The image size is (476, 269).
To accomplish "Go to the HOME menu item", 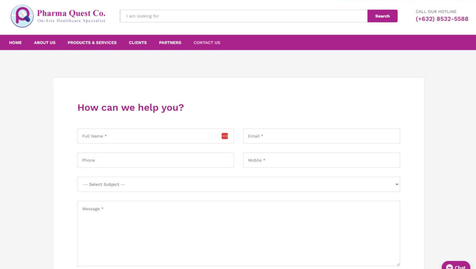I will click(x=15, y=43).
